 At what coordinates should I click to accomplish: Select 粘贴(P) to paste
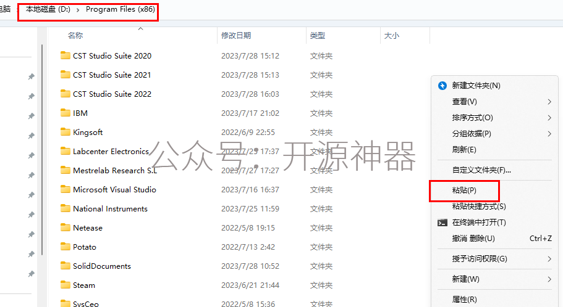point(464,190)
